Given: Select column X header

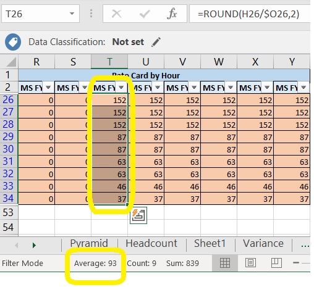Looking at the screenshot, I should [x=255, y=62].
